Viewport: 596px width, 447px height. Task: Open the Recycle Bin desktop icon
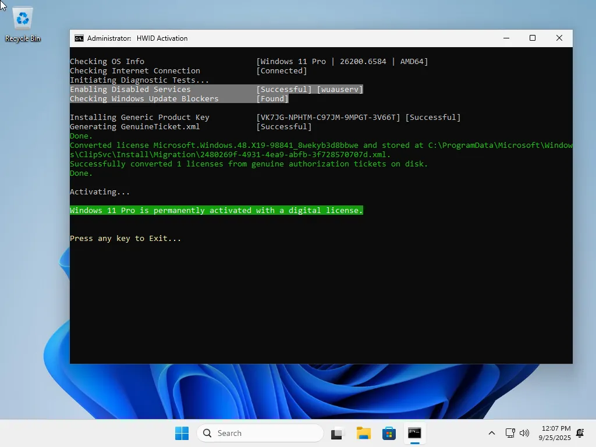(23, 24)
